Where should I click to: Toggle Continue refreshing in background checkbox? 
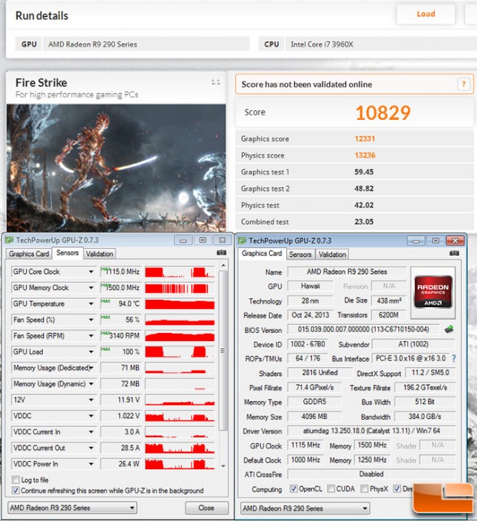click(x=16, y=490)
